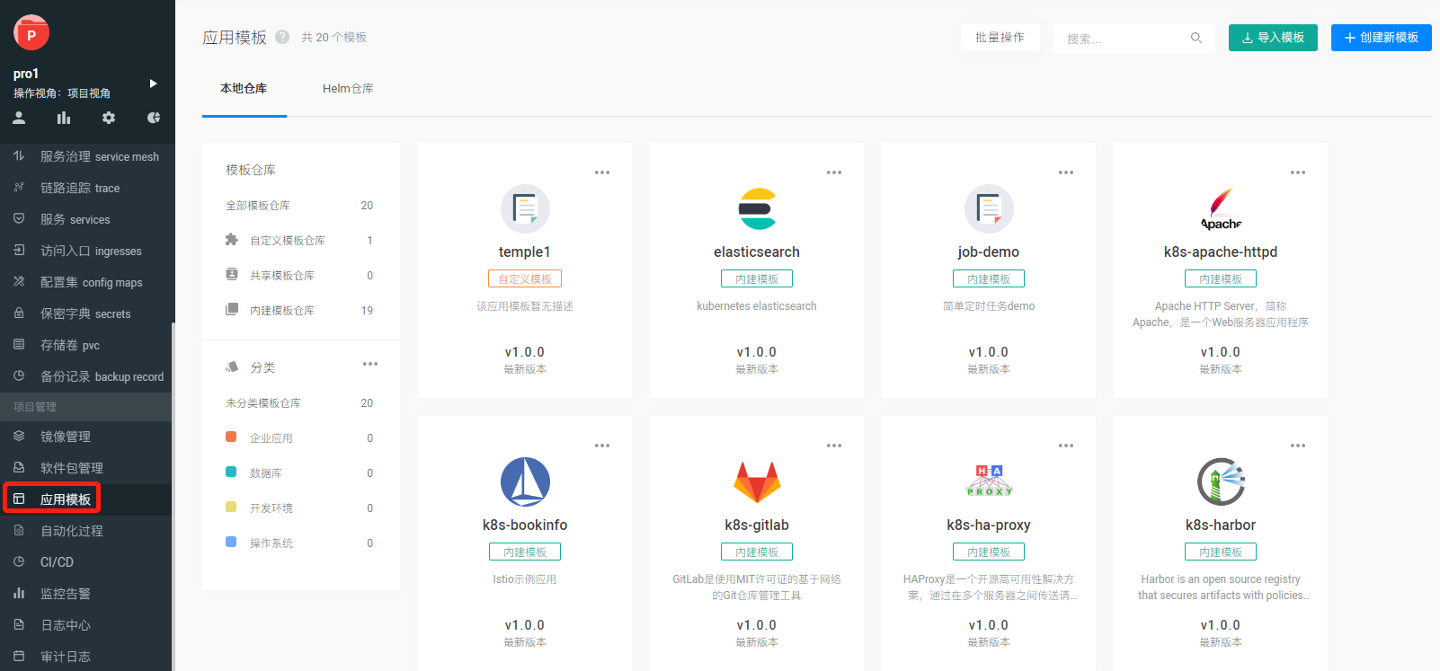Click the 导入模板 button
1440x671 pixels.
click(x=1273, y=38)
